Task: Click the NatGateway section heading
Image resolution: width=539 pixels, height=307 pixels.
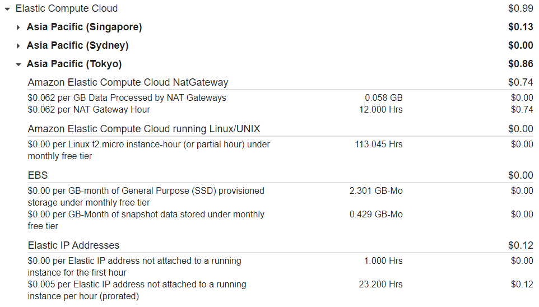Action: click(128, 82)
